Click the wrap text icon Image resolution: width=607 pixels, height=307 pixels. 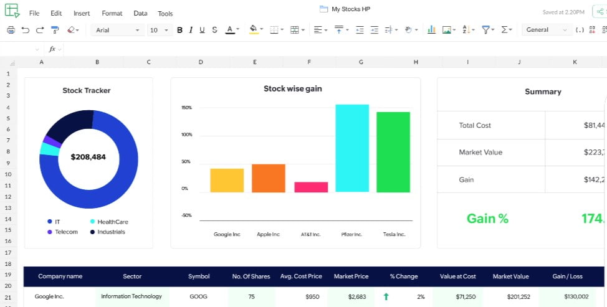click(x=390, y=30)
